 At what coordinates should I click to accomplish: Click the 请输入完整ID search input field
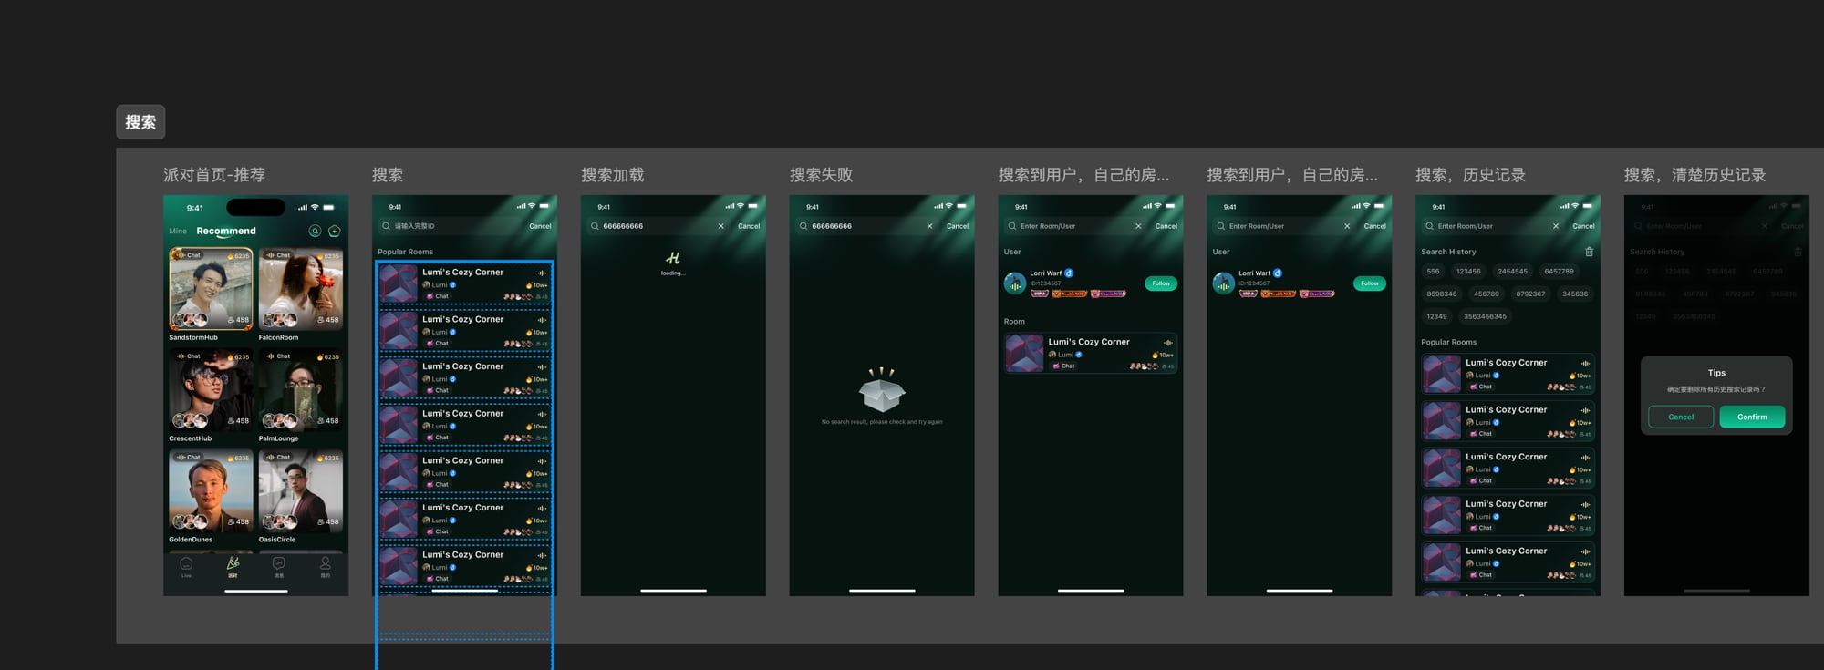450,226
